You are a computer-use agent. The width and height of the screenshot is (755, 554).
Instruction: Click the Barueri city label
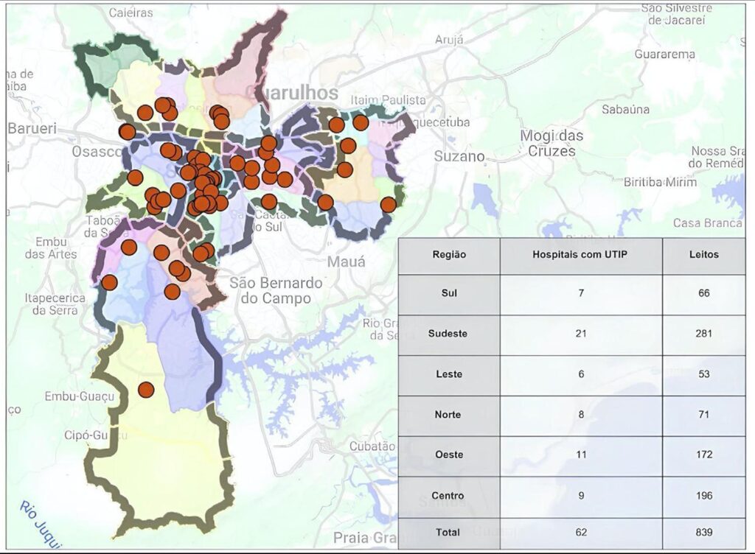point(32,128)
